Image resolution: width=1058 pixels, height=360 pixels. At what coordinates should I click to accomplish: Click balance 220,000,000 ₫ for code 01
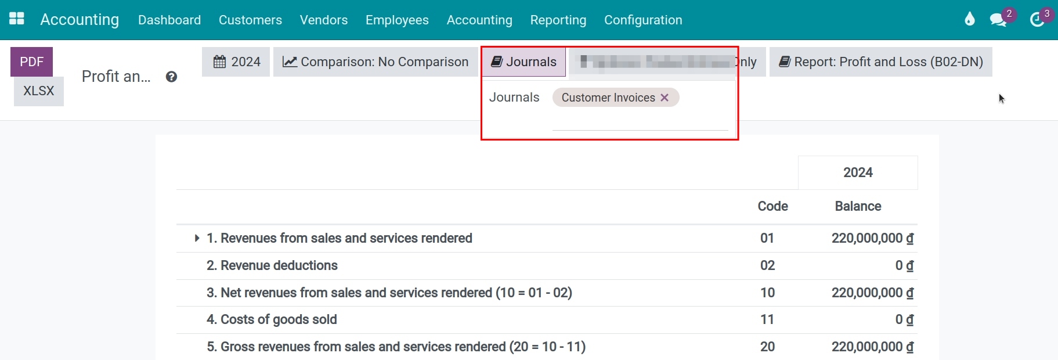tap(872, 238)
